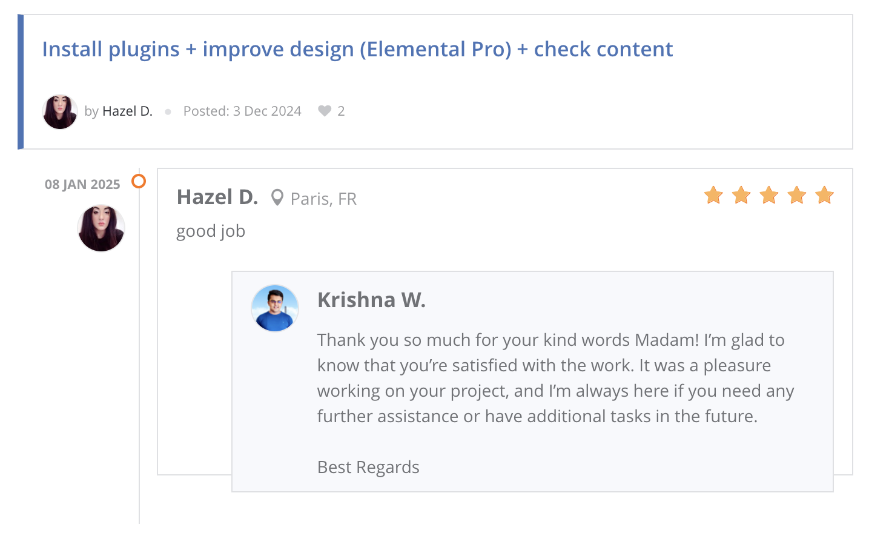Screen dimensions: 889x533
Task: Click the fourth rating star
Action: [797, 196]
